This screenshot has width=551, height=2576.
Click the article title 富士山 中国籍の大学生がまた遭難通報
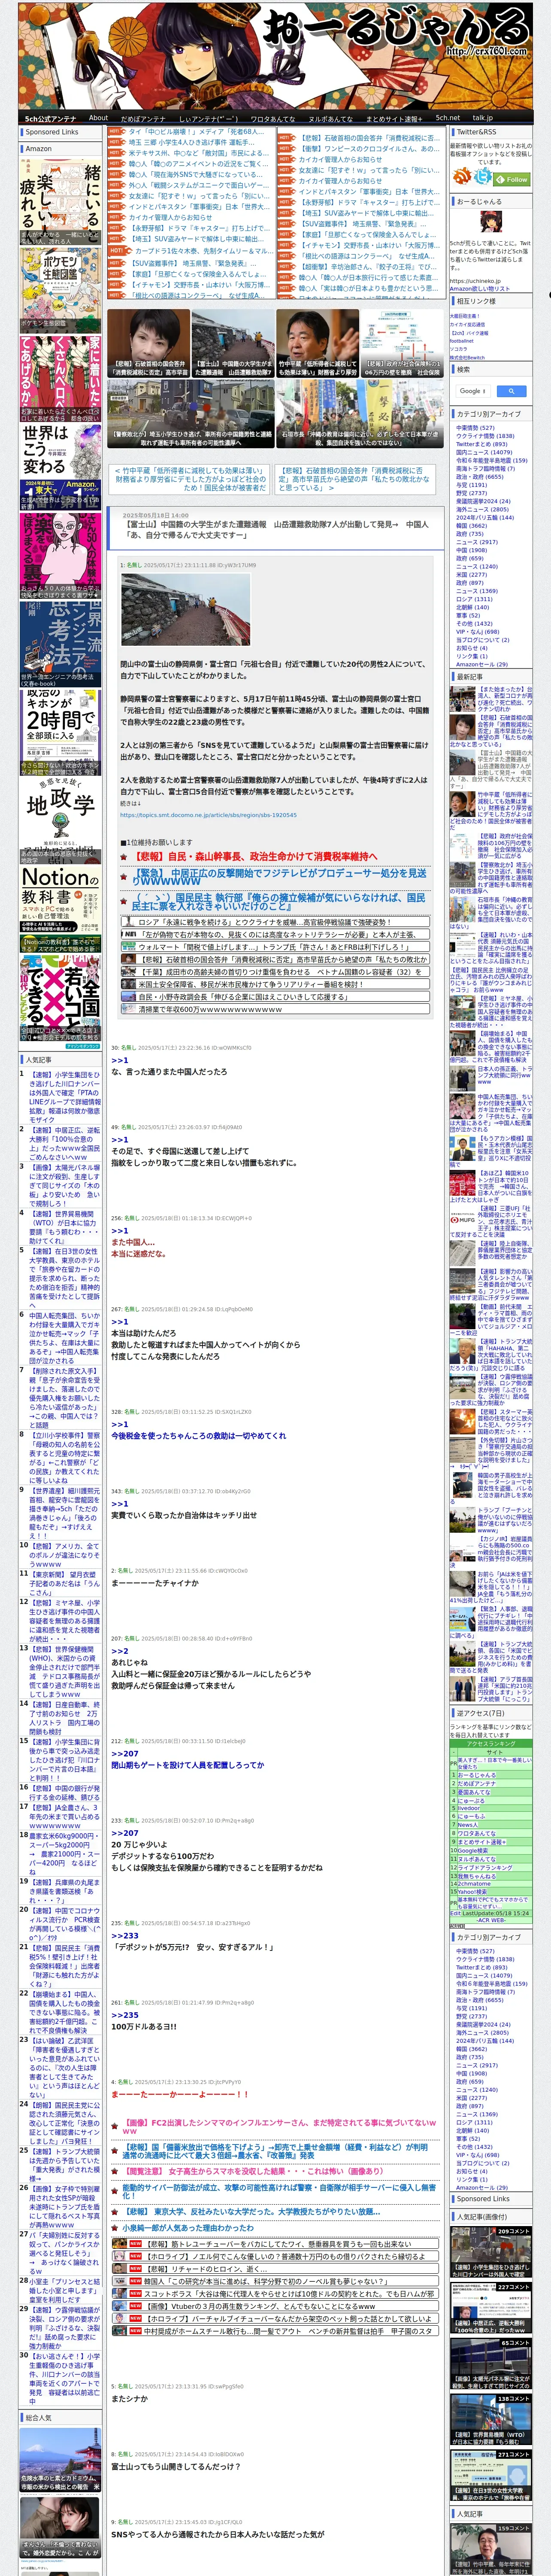276,529
